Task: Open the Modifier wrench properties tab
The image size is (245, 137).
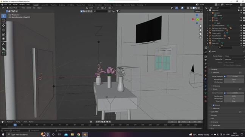Action: tap(206, 79)
